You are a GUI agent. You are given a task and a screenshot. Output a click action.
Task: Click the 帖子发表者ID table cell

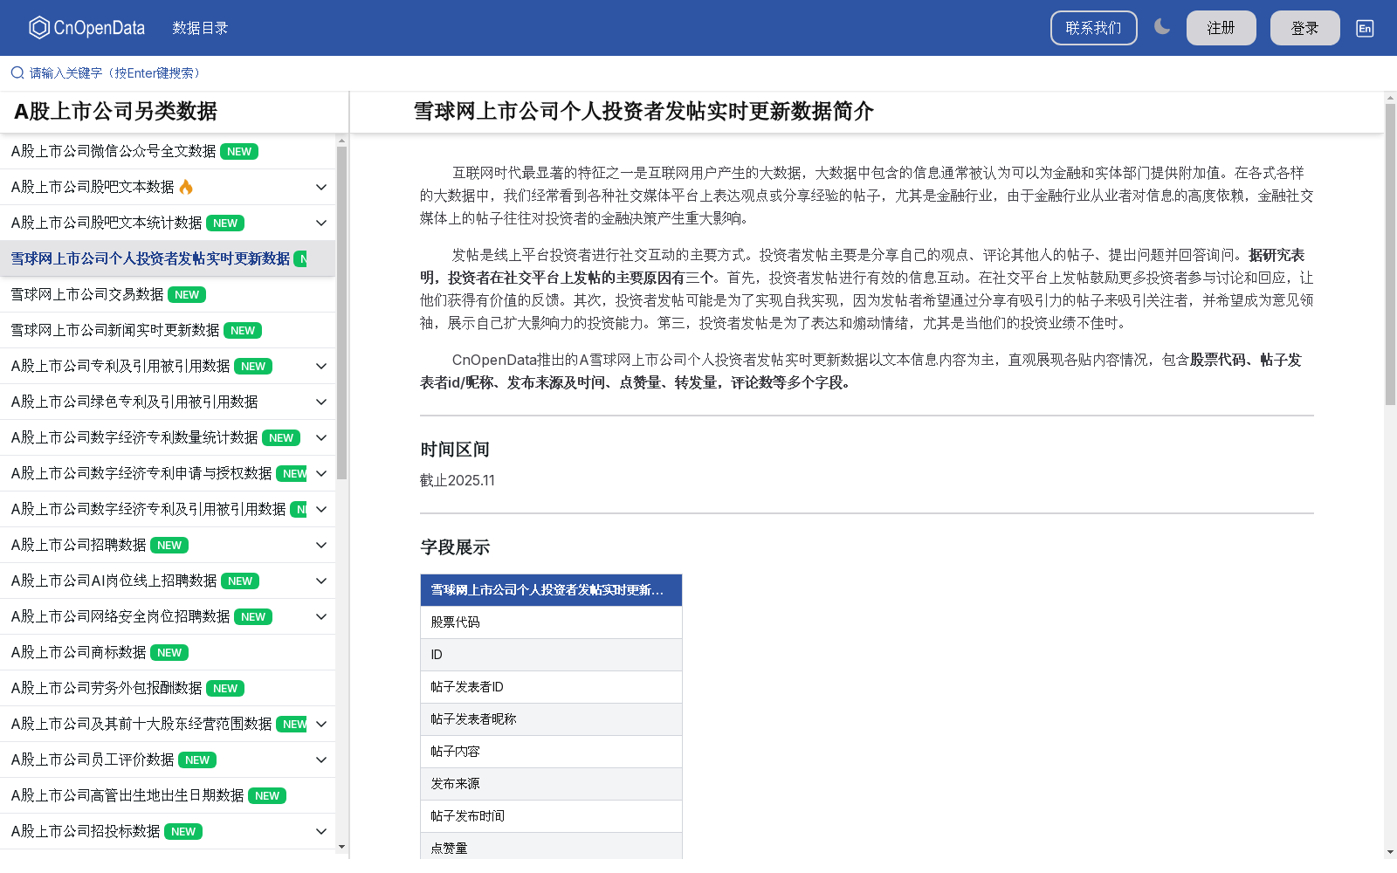click(551, 687)
